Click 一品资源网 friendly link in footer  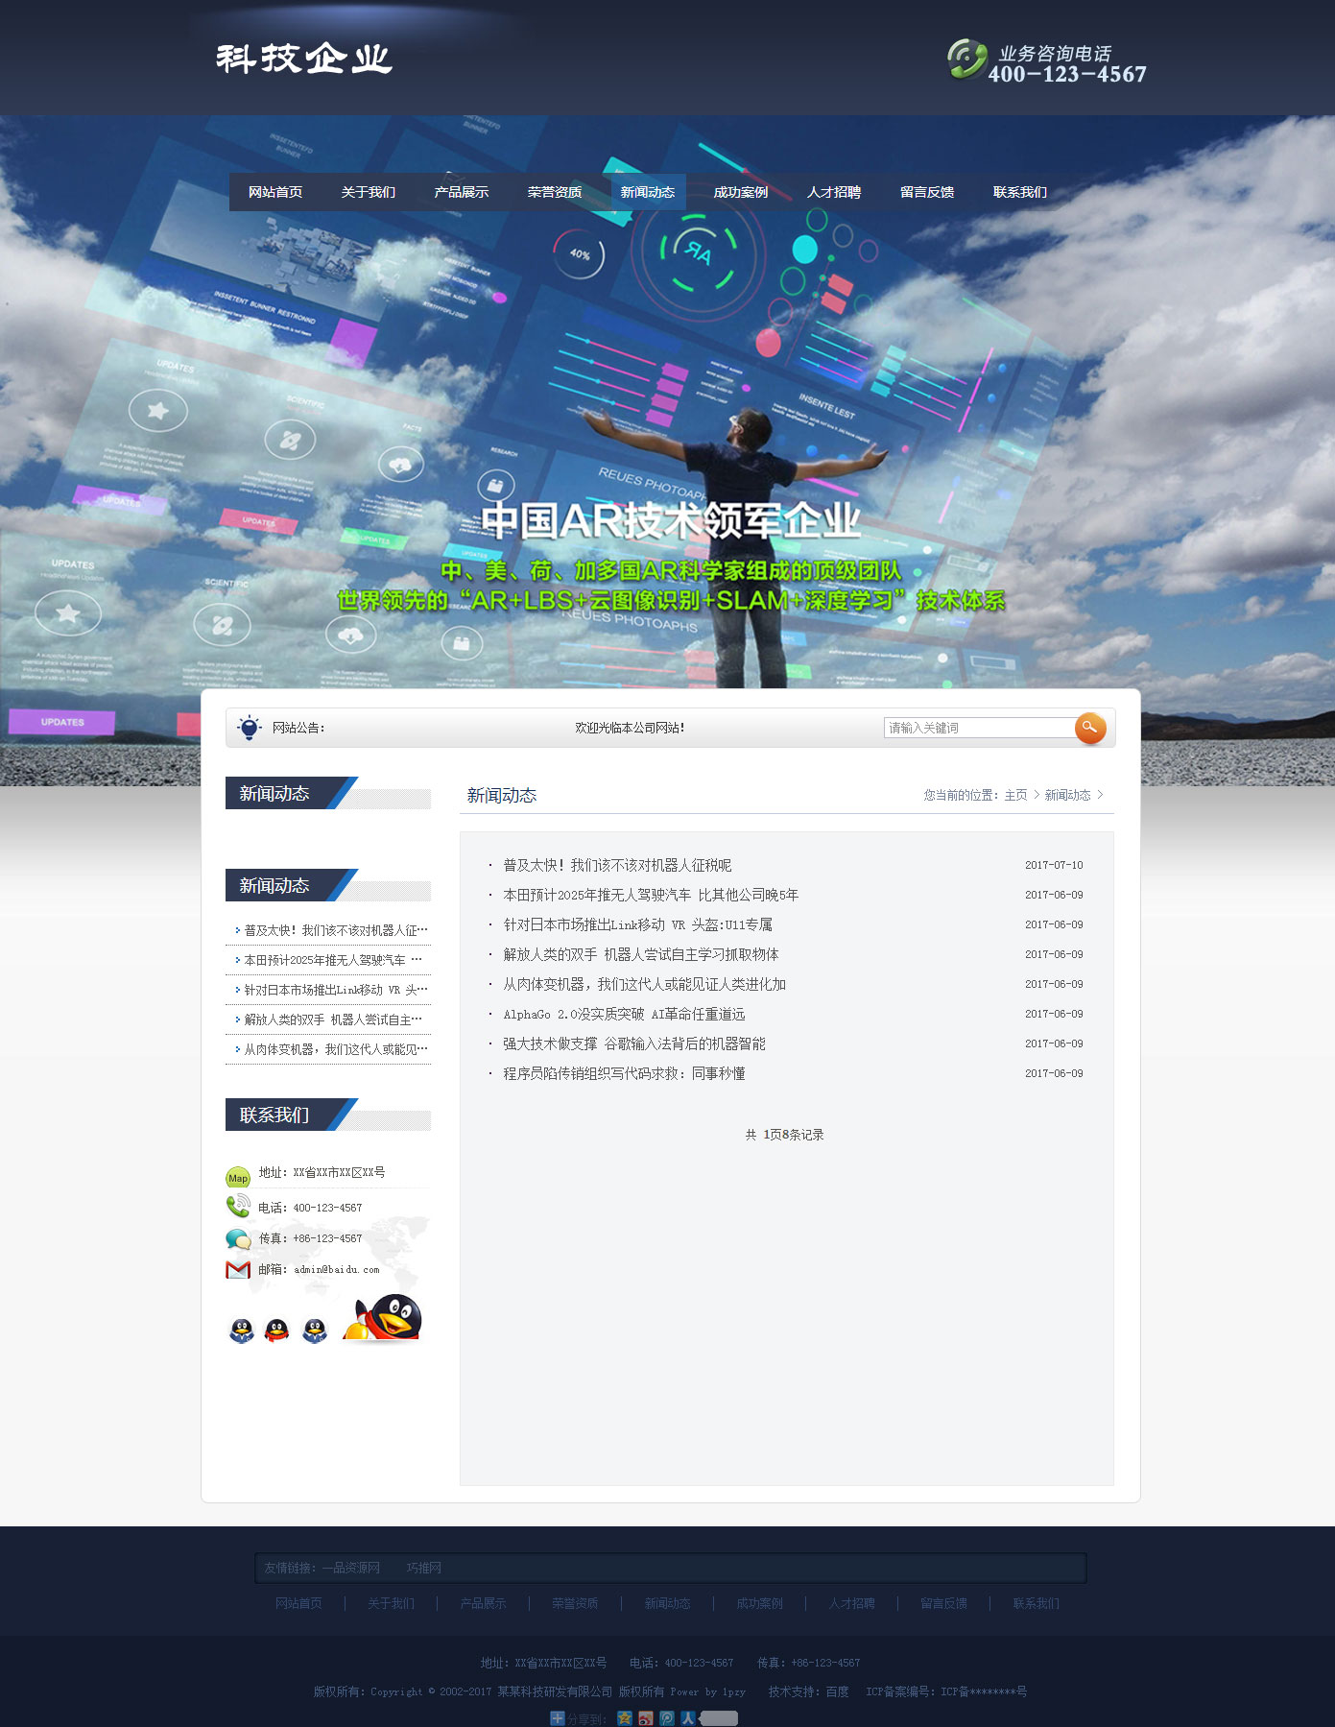click(x=351, y=1568)
